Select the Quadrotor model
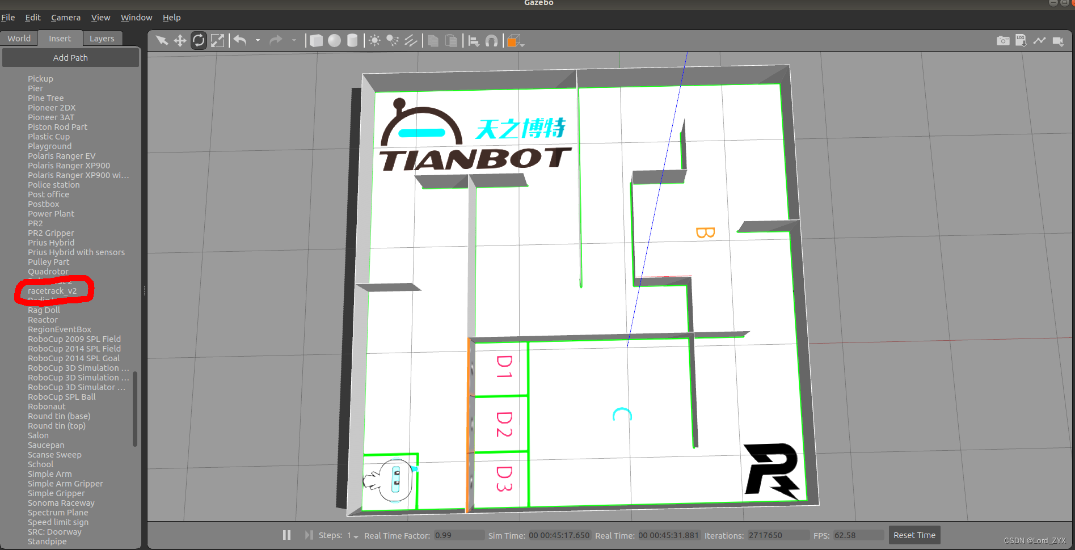 click(x=48, y=272)
